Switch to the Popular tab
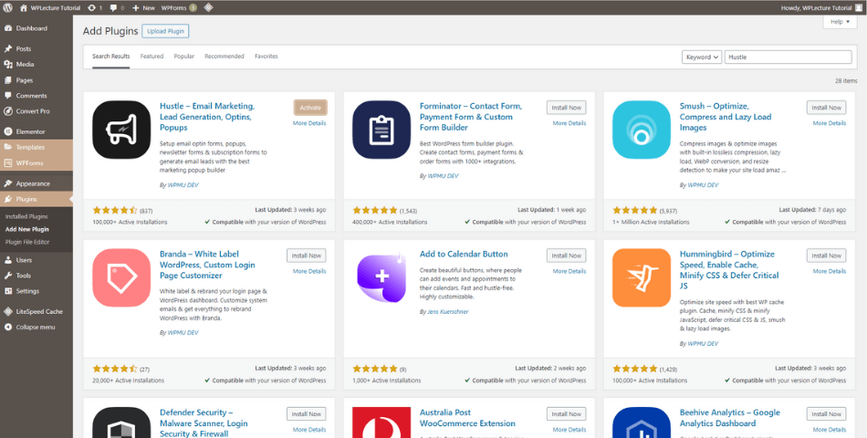This screenshot has width=867, height=438. click(x=184, y=57)
